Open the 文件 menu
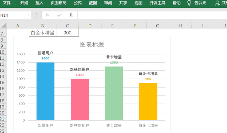227x133 pixels. 7,3
